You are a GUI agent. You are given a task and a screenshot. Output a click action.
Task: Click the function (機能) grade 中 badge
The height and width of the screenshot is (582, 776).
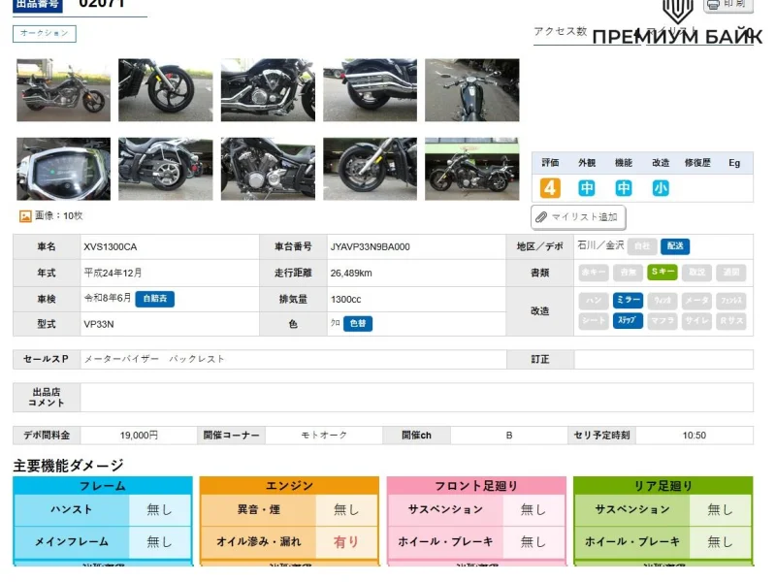coord(624,188)
